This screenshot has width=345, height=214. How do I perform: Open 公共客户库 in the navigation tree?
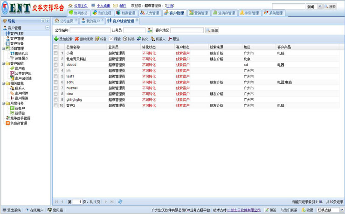point(23,74)
